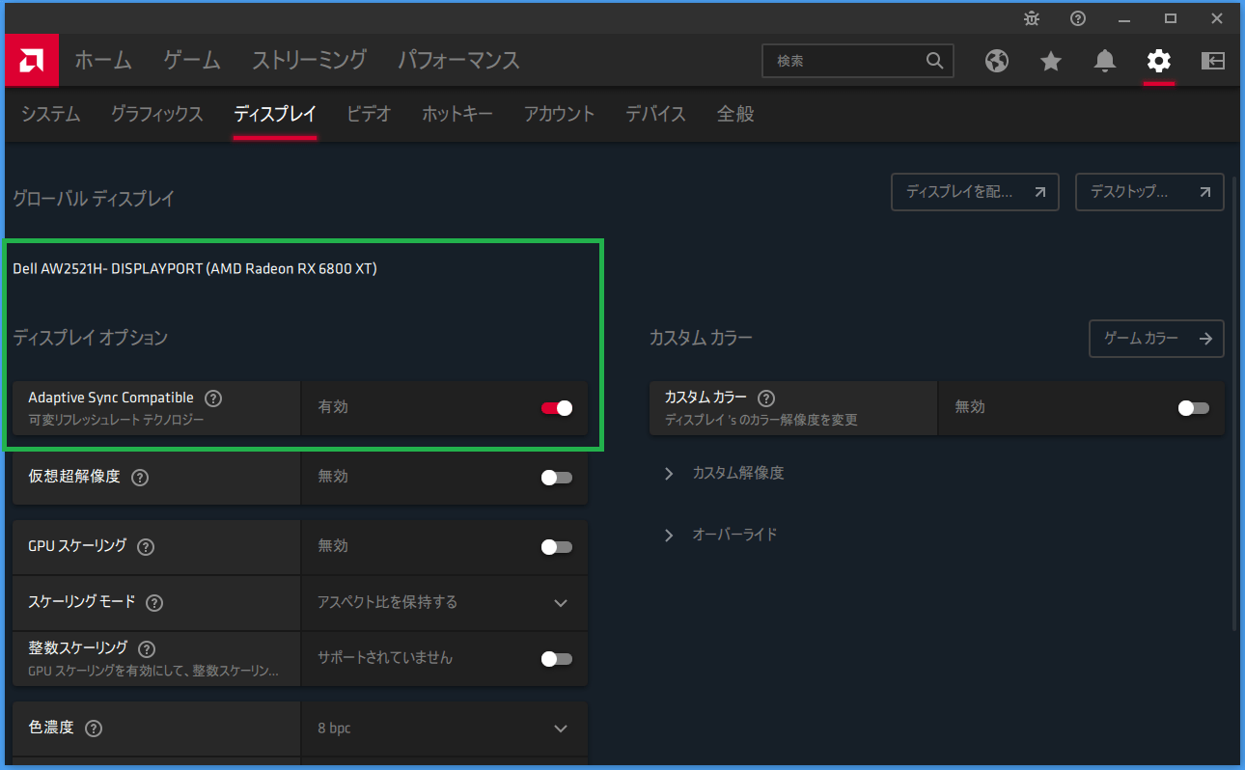Switch to アカウント sub-tab
Image resolution: width=1245 pixels, height=770 pixels.
[x=560, y=114]
